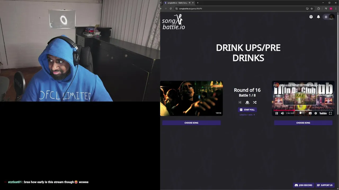Expand the poll Length: 1 min dropdown

[247, 115]
